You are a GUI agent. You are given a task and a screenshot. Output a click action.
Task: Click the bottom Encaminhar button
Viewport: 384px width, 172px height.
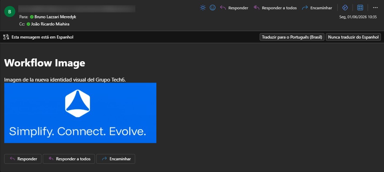(x=116, y=159)
